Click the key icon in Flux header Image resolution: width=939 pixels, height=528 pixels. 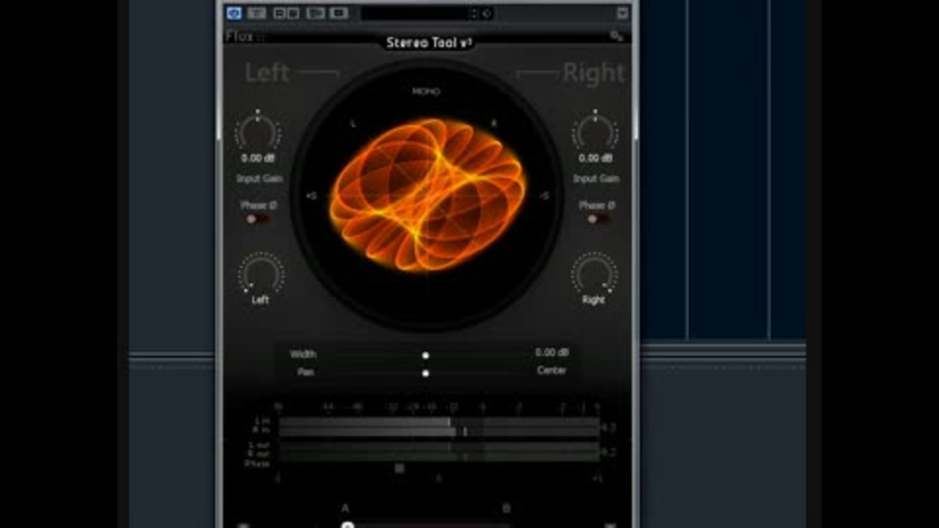616,36
